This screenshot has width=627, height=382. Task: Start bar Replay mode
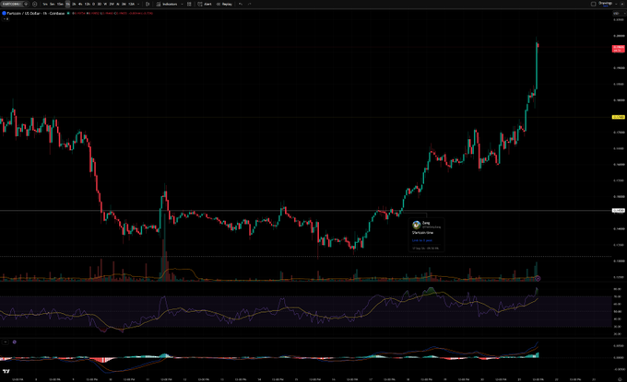click(224, 4)
